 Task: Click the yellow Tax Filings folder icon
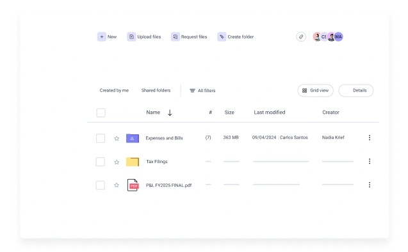[x=133, y=162]
